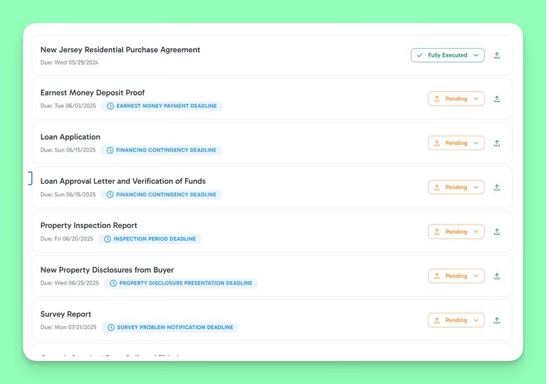Click Survey Problem Notification Deadline tag
This screenshot has width=546, height=384.
click(x=170, y=327)
